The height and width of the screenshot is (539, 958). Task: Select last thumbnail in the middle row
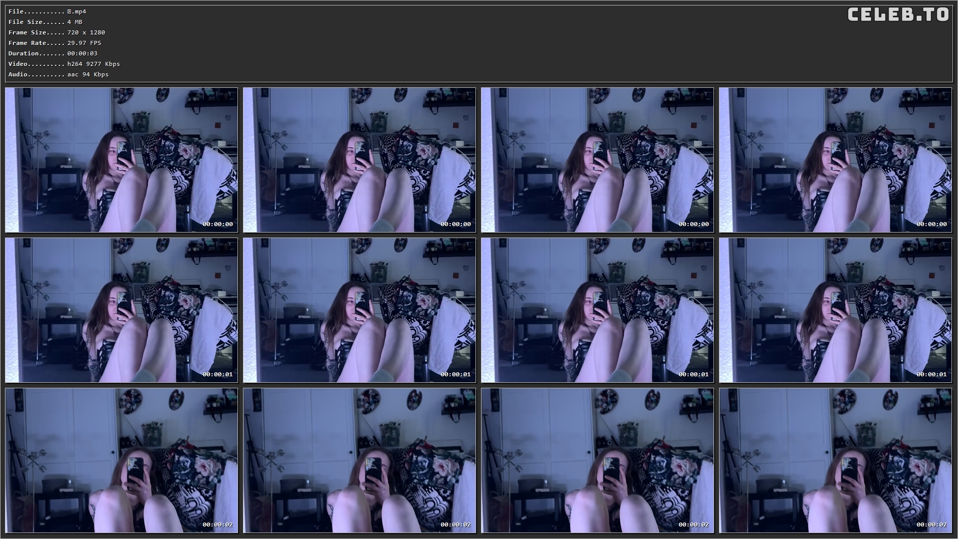point(835,310)
